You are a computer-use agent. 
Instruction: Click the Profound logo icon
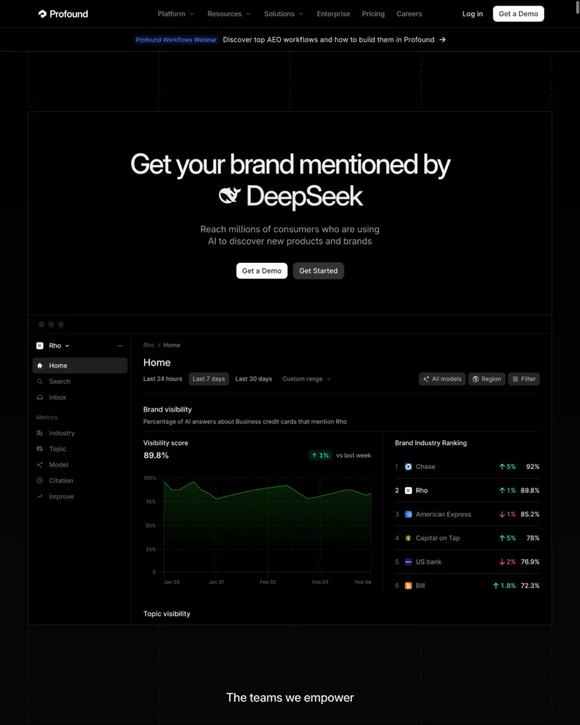click(42, 14)
